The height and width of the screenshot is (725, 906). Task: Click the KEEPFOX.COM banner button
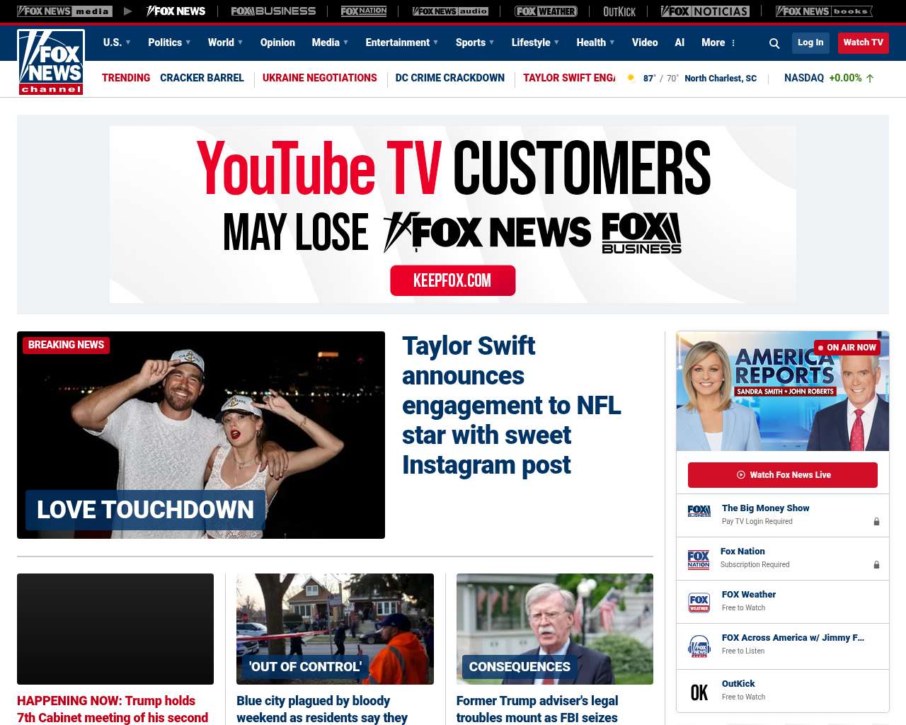click(x=452, y=280)
